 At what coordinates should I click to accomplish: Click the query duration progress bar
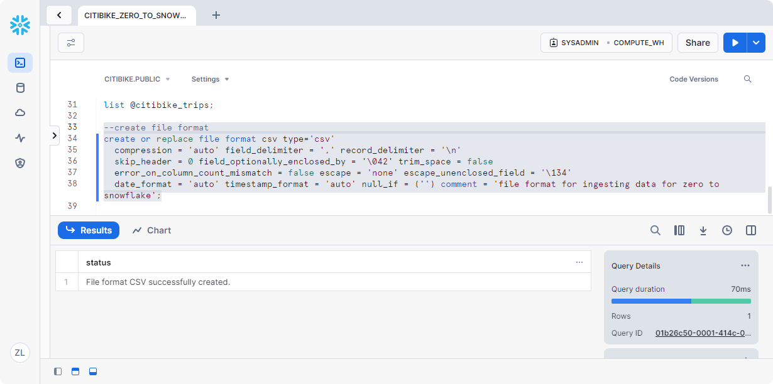tap(681, 301)
